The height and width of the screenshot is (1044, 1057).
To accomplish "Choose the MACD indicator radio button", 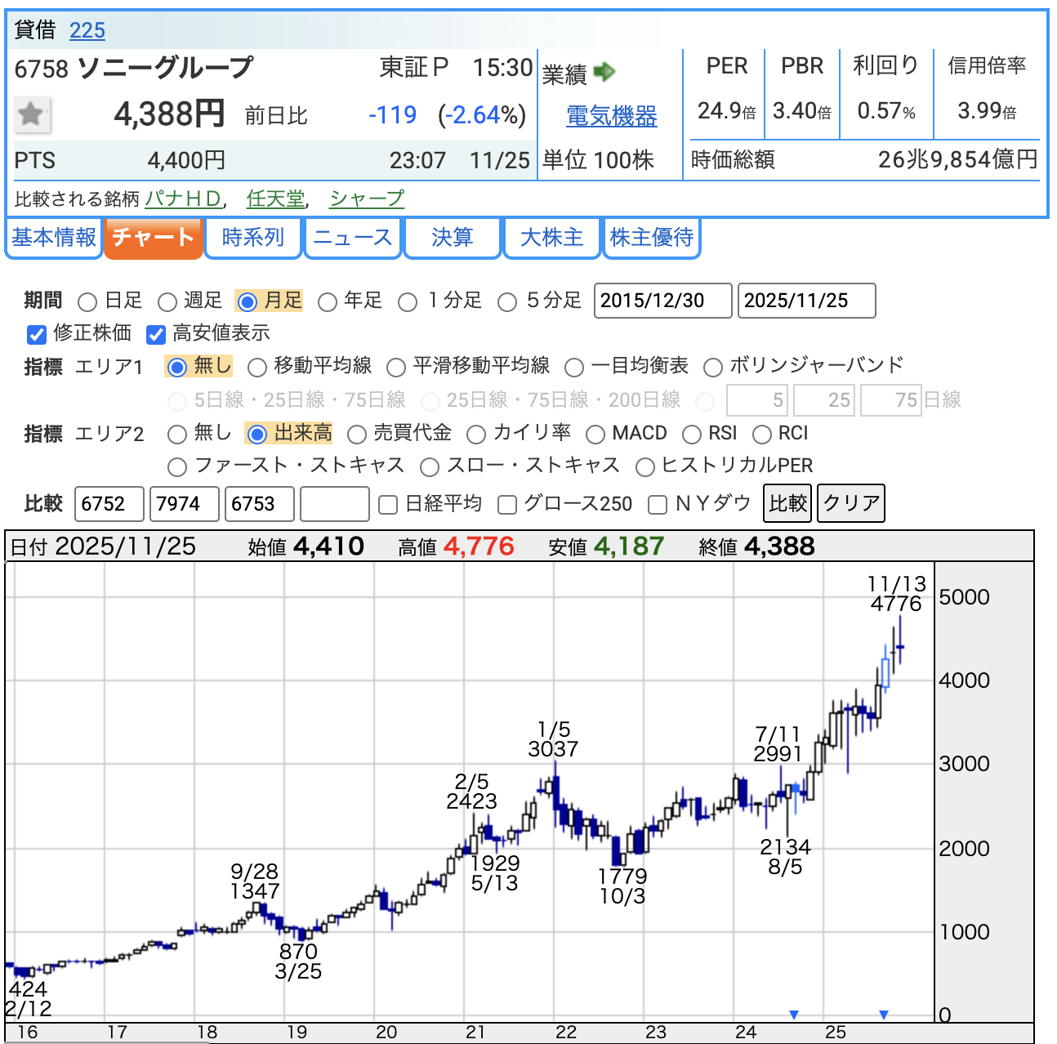I will click(595, 434).
